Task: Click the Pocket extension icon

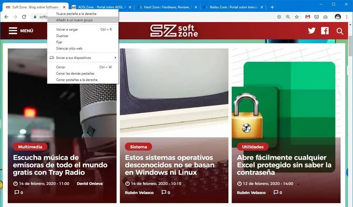Action: pyautogui.click(x=317, y=17)
